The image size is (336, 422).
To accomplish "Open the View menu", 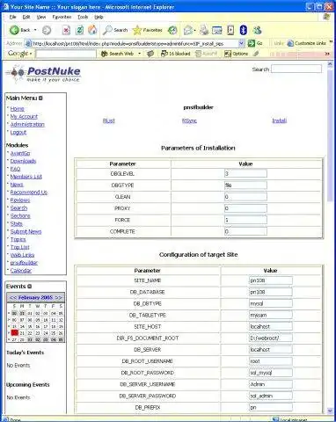I will click(41, 17).
